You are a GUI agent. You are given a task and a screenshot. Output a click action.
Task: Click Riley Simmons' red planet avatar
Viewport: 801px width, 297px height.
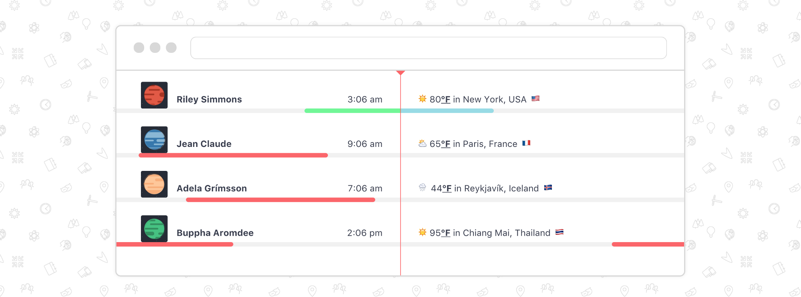(154, 95)
